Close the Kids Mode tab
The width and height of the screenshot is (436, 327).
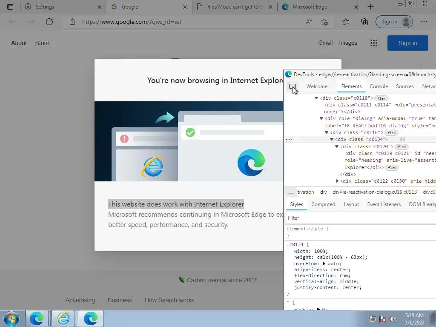point(270,7)
